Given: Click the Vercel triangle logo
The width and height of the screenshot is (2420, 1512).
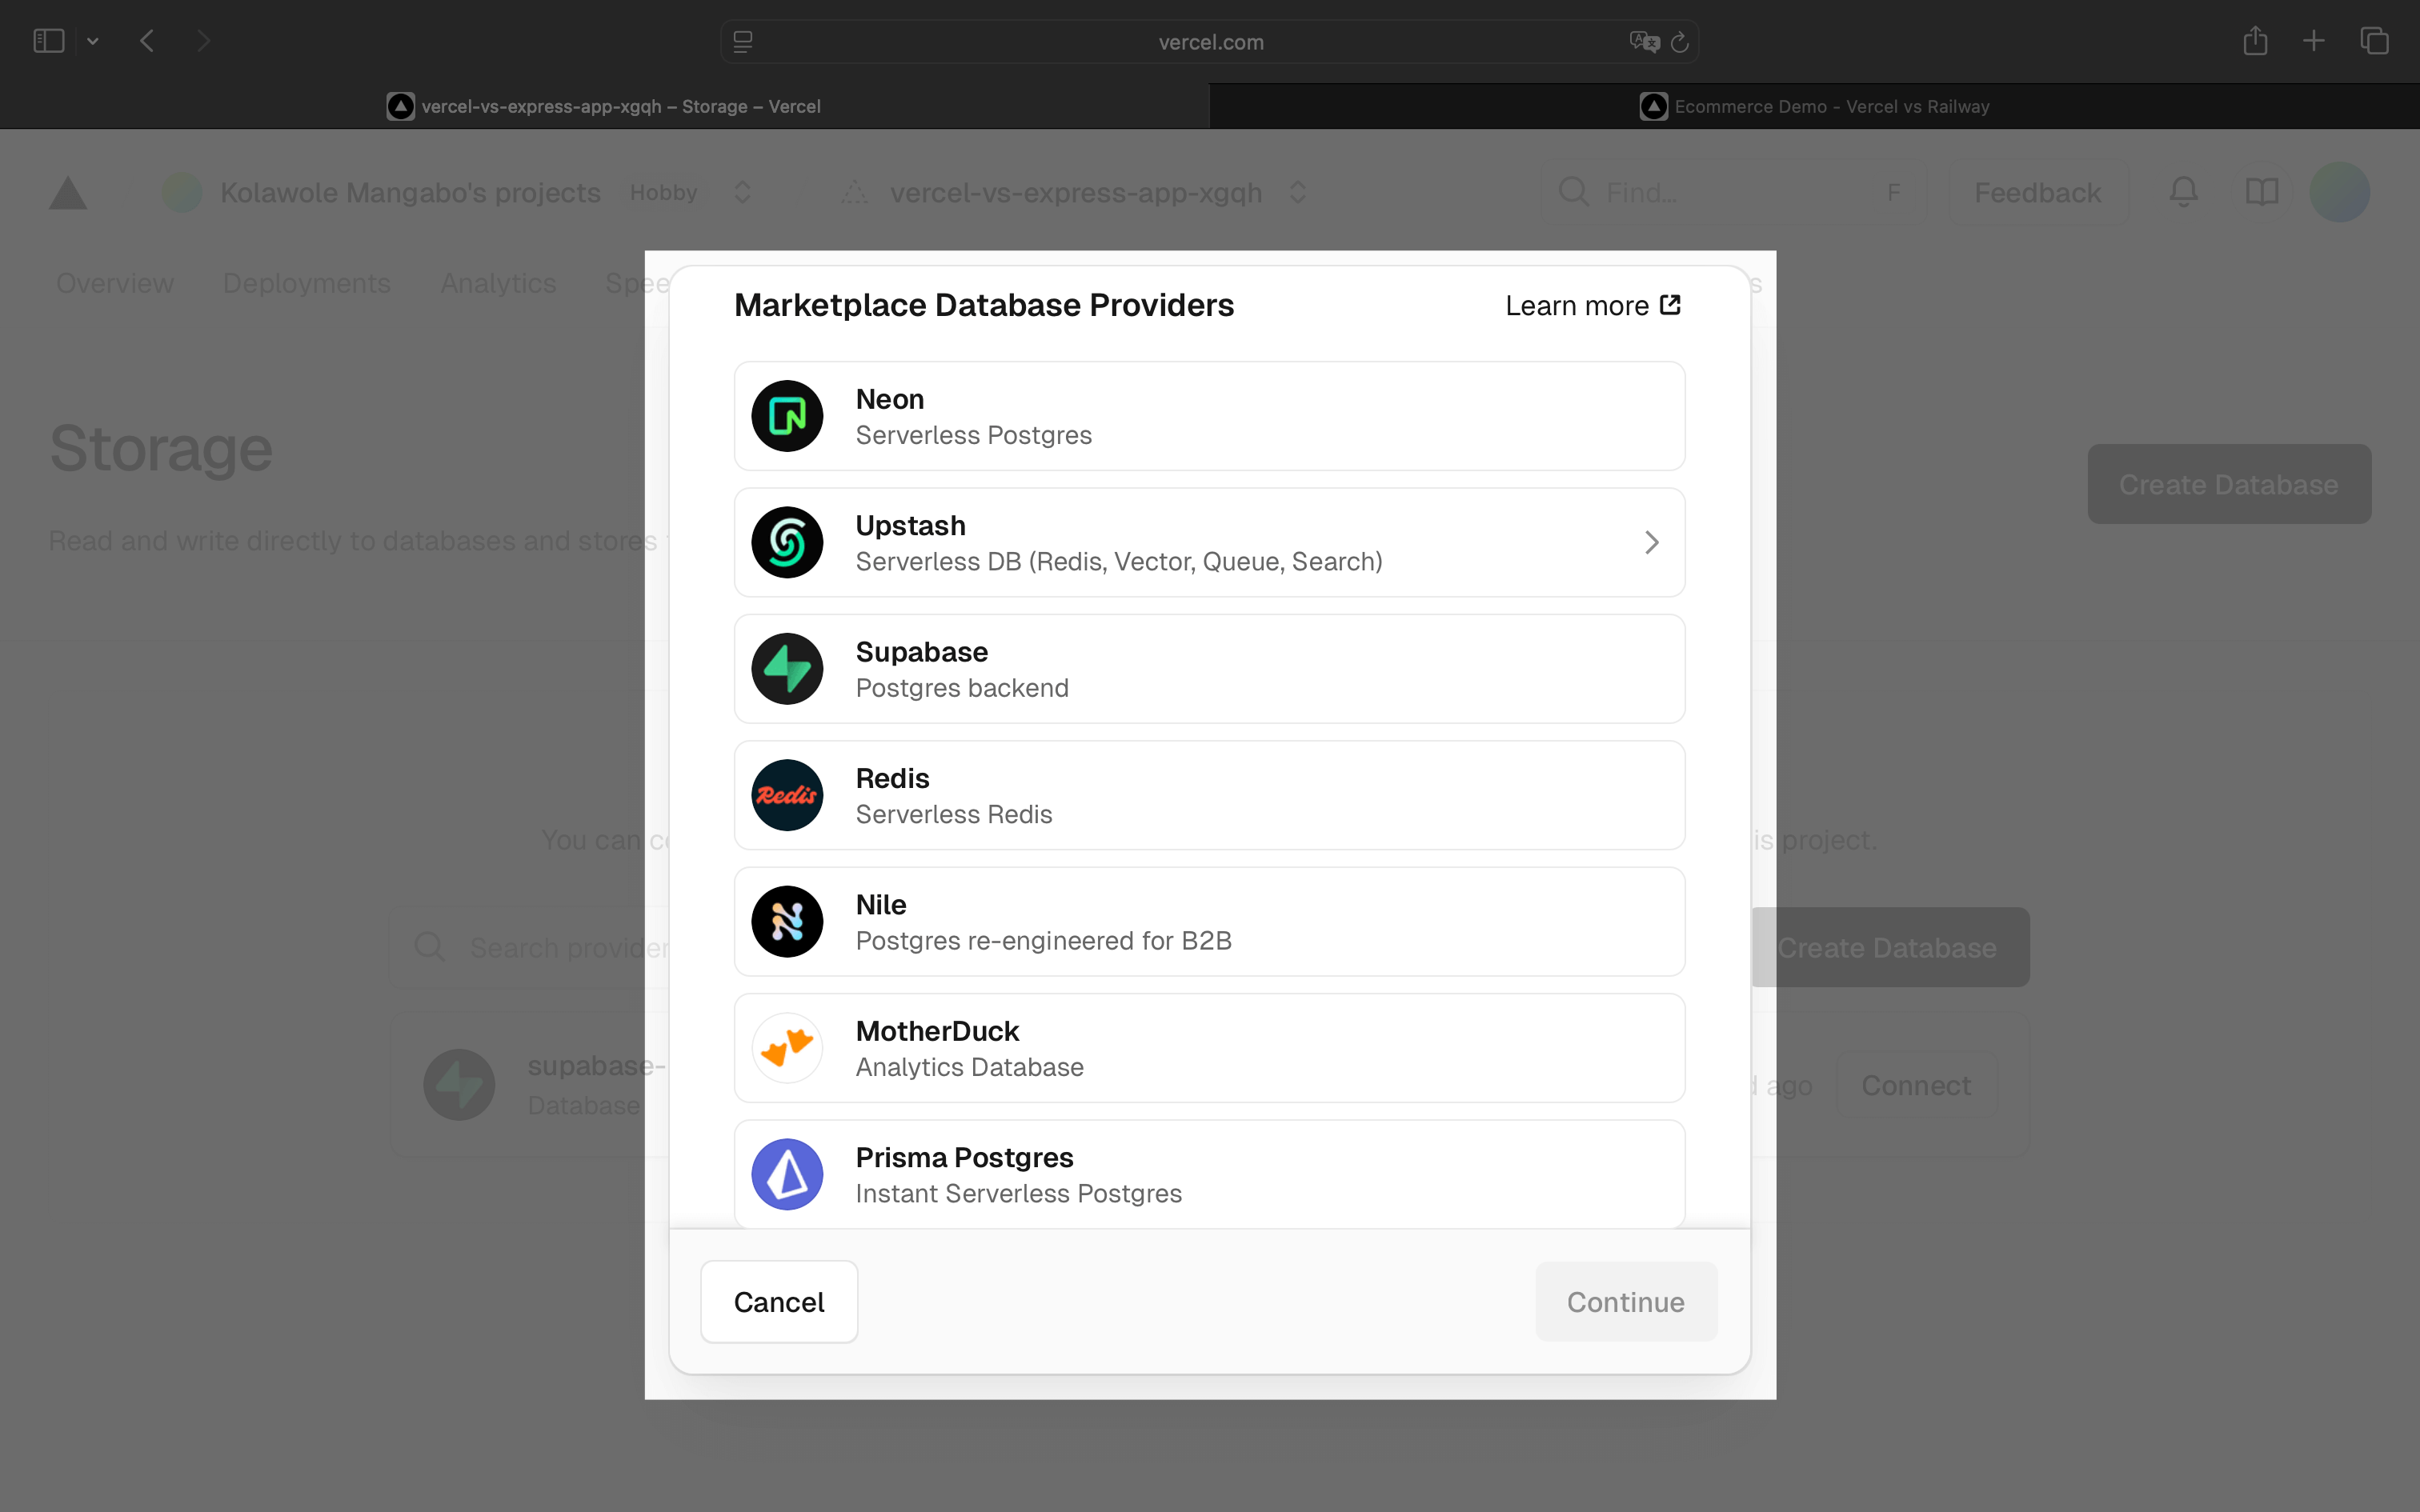Looking at the screenshot, I should click(66, 192).
